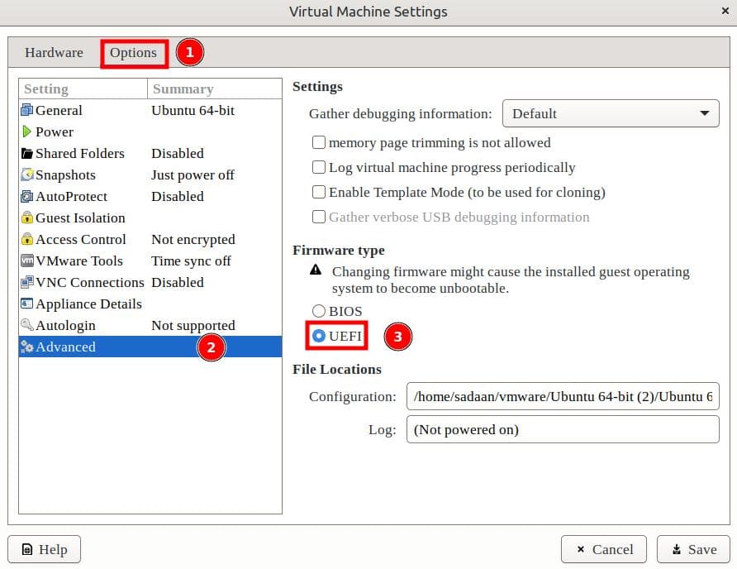Image resolution: width=737 pixels, height=569 pixels.
Task: Click the Advanced gears icon
Action: click(x=26, y=347)
